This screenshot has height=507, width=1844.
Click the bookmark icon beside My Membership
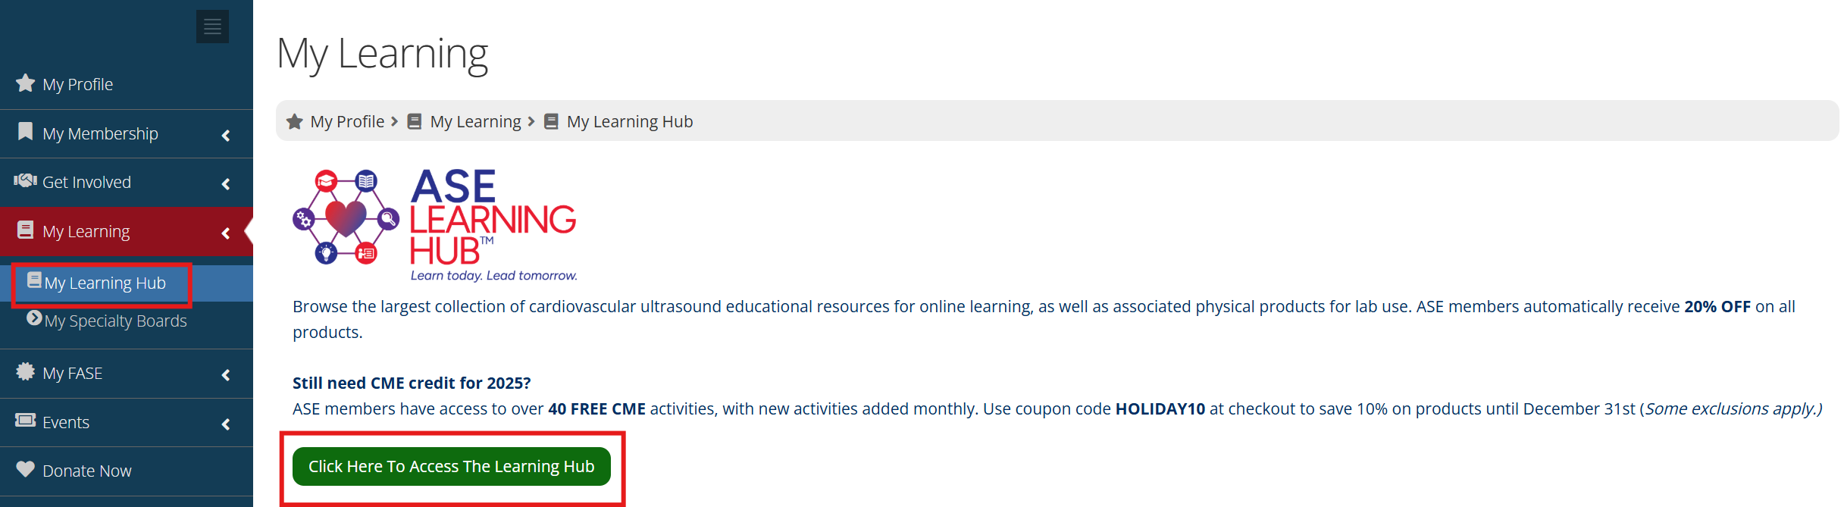(24, 133)
